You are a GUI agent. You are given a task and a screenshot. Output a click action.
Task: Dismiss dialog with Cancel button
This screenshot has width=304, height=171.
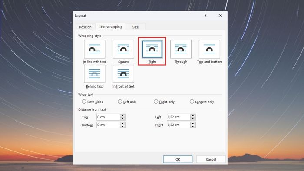[211, 159]
